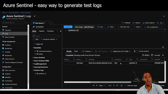Screen dimensions: 168x94
Task: Open Analytics in the sidebar
Action: click(x=8, y=74)
